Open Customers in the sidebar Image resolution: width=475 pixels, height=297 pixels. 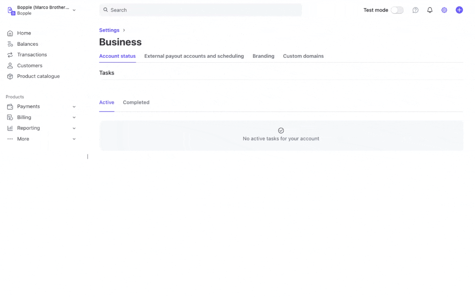click(30, 66)
